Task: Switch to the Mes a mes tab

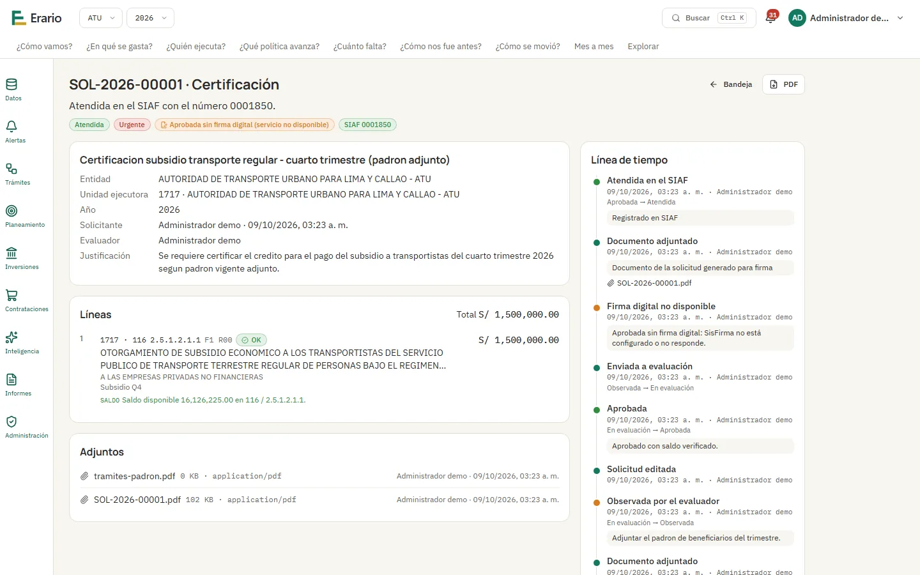Action: tap(594, 46)
